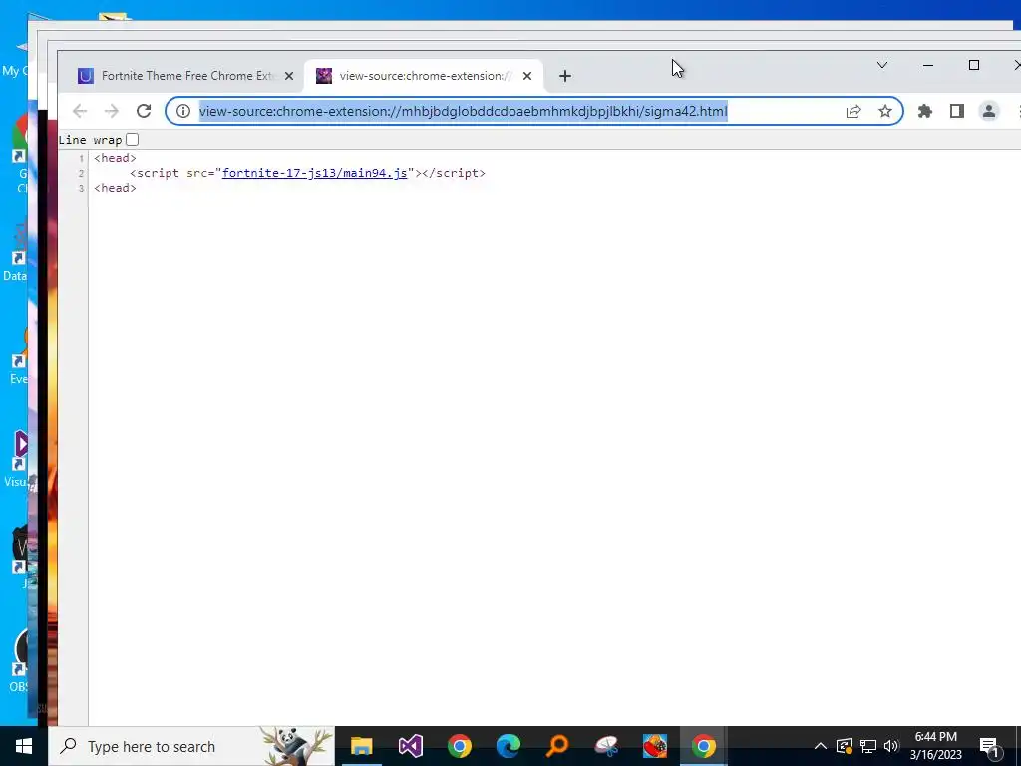
Task: Select the active Chrome window taskbar icon
Action: (x=703, y=746)
